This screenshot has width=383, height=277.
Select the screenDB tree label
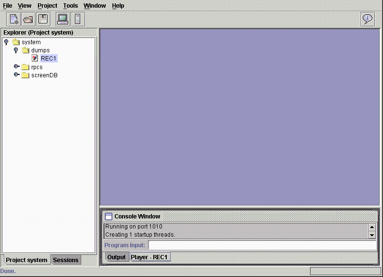[45, 75]
